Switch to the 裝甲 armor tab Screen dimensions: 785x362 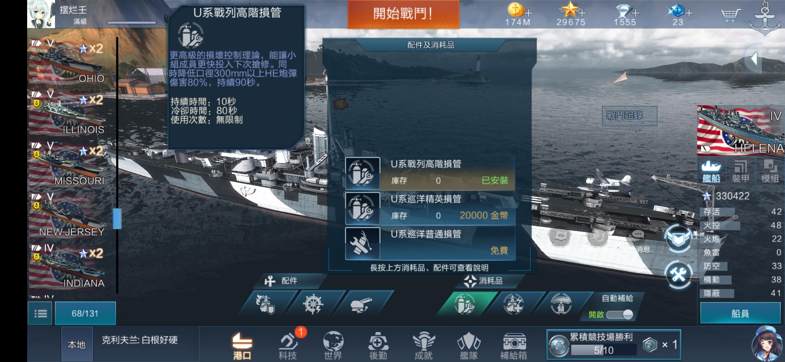(x=740, y=172)
